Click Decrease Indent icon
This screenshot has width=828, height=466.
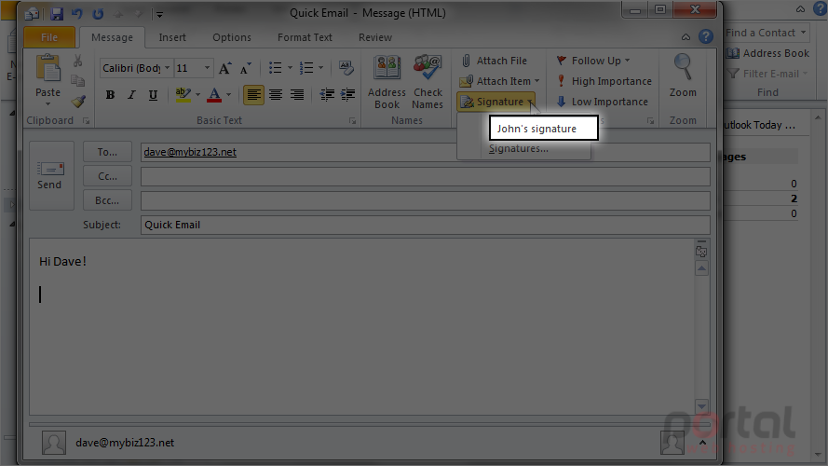coord(327,95)
